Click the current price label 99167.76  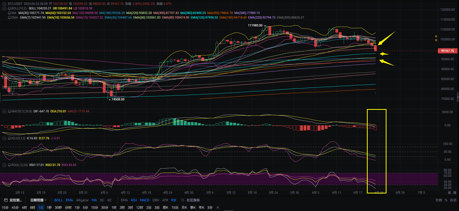click(x=448, y=51)
